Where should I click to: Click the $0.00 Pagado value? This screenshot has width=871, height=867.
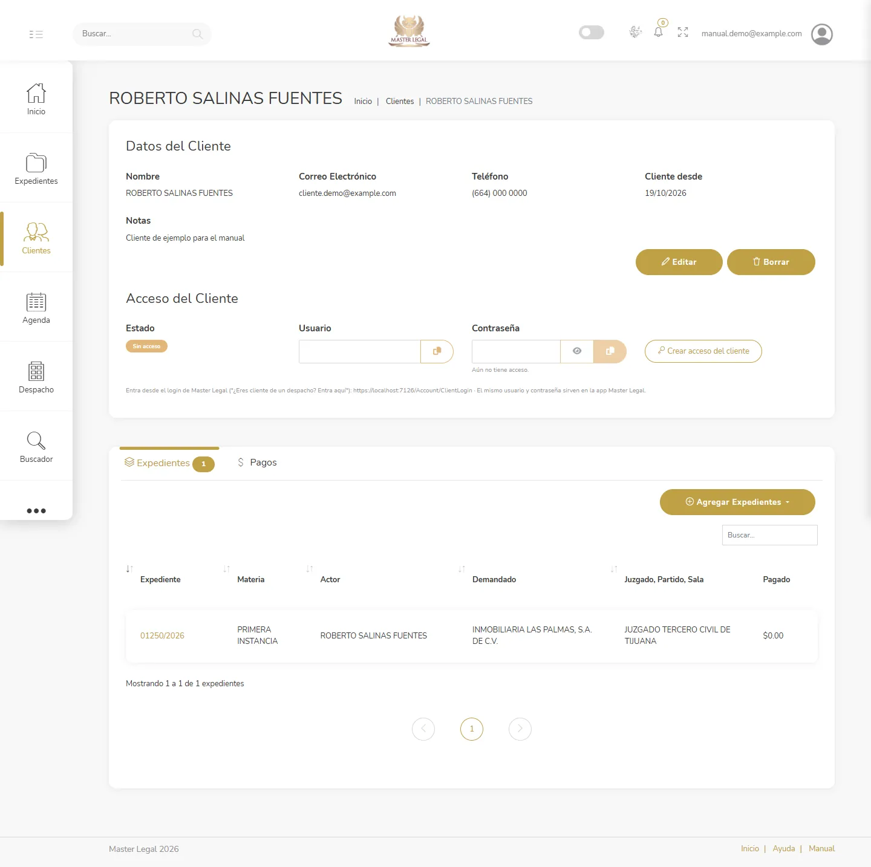(x=773, y=635)
